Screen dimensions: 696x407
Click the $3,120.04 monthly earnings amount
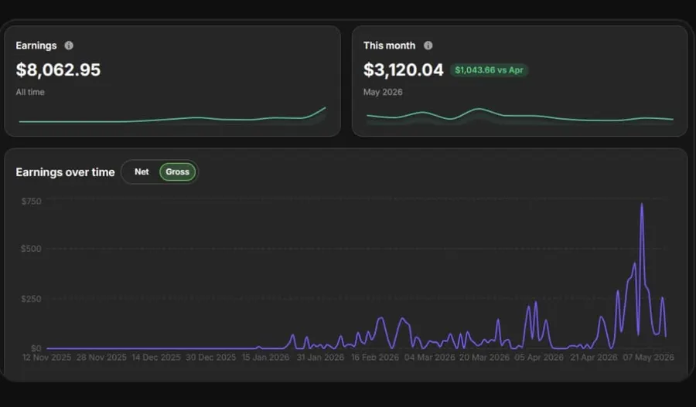pyautogui.click(x=404, y=70)
